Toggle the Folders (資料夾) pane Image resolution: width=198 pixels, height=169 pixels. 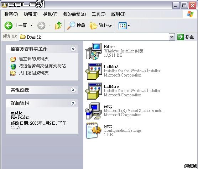[x=101, y=26]
